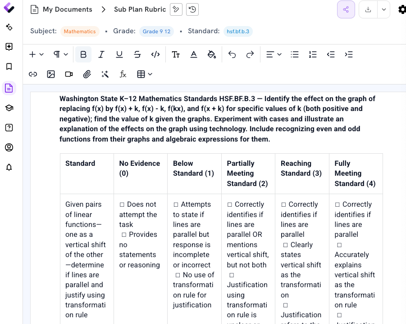Open the bookmarks icon in the sidebar
The height and width of the screenshot is (324, 406).
tap(9, 67)
